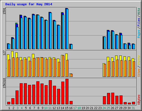
Task: Select the red KBytes bar for day 1
Action: [9, 103]
